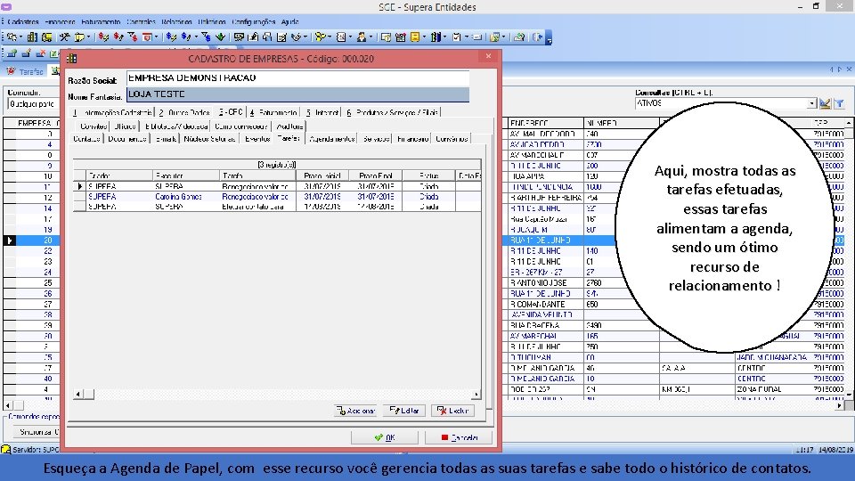Open the Ajuda menu

pos(289,21)
